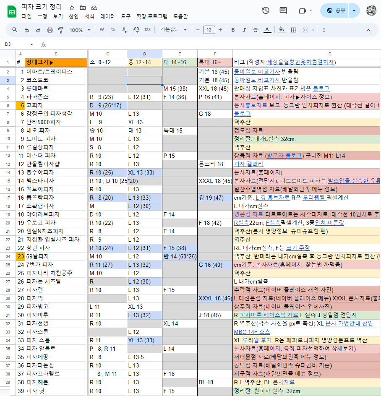Viewport: 381px width, 396px height.
Task: Open 블로그 link in 롯데마트 row
Action: [x=321, y=89]
